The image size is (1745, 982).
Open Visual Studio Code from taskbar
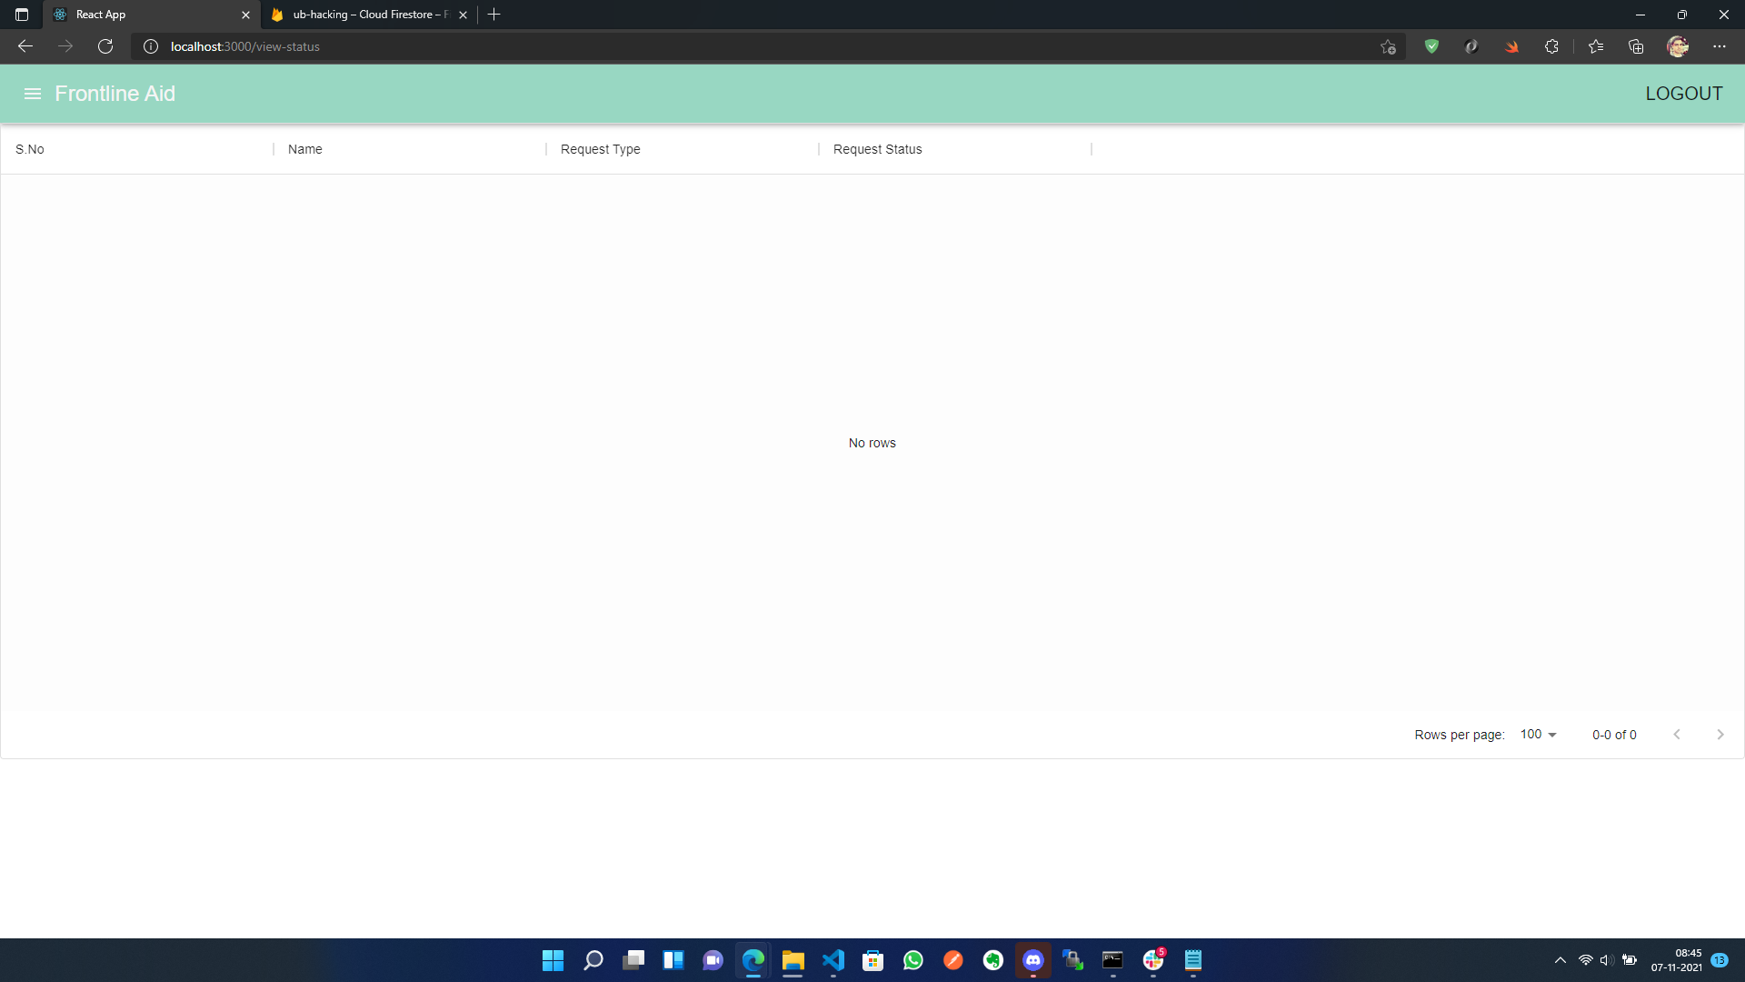click(833, 960)
